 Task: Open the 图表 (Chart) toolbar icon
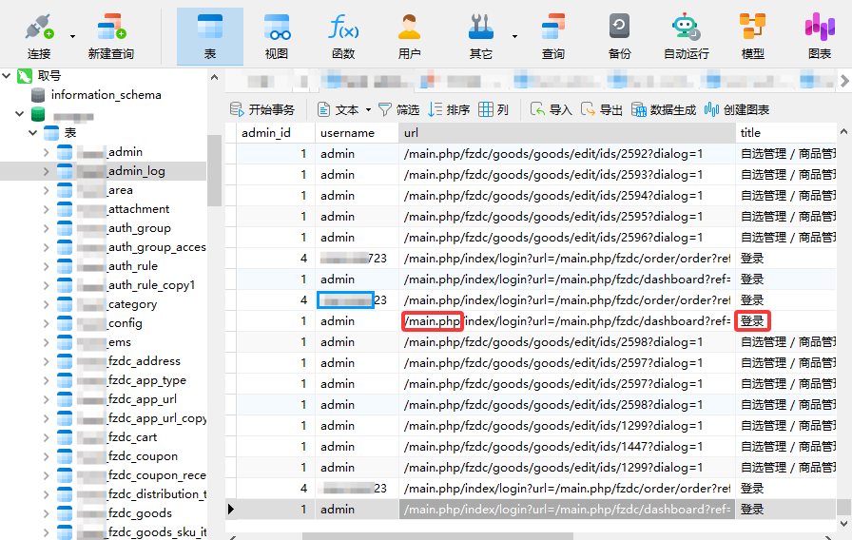click(x=819, y=28)
